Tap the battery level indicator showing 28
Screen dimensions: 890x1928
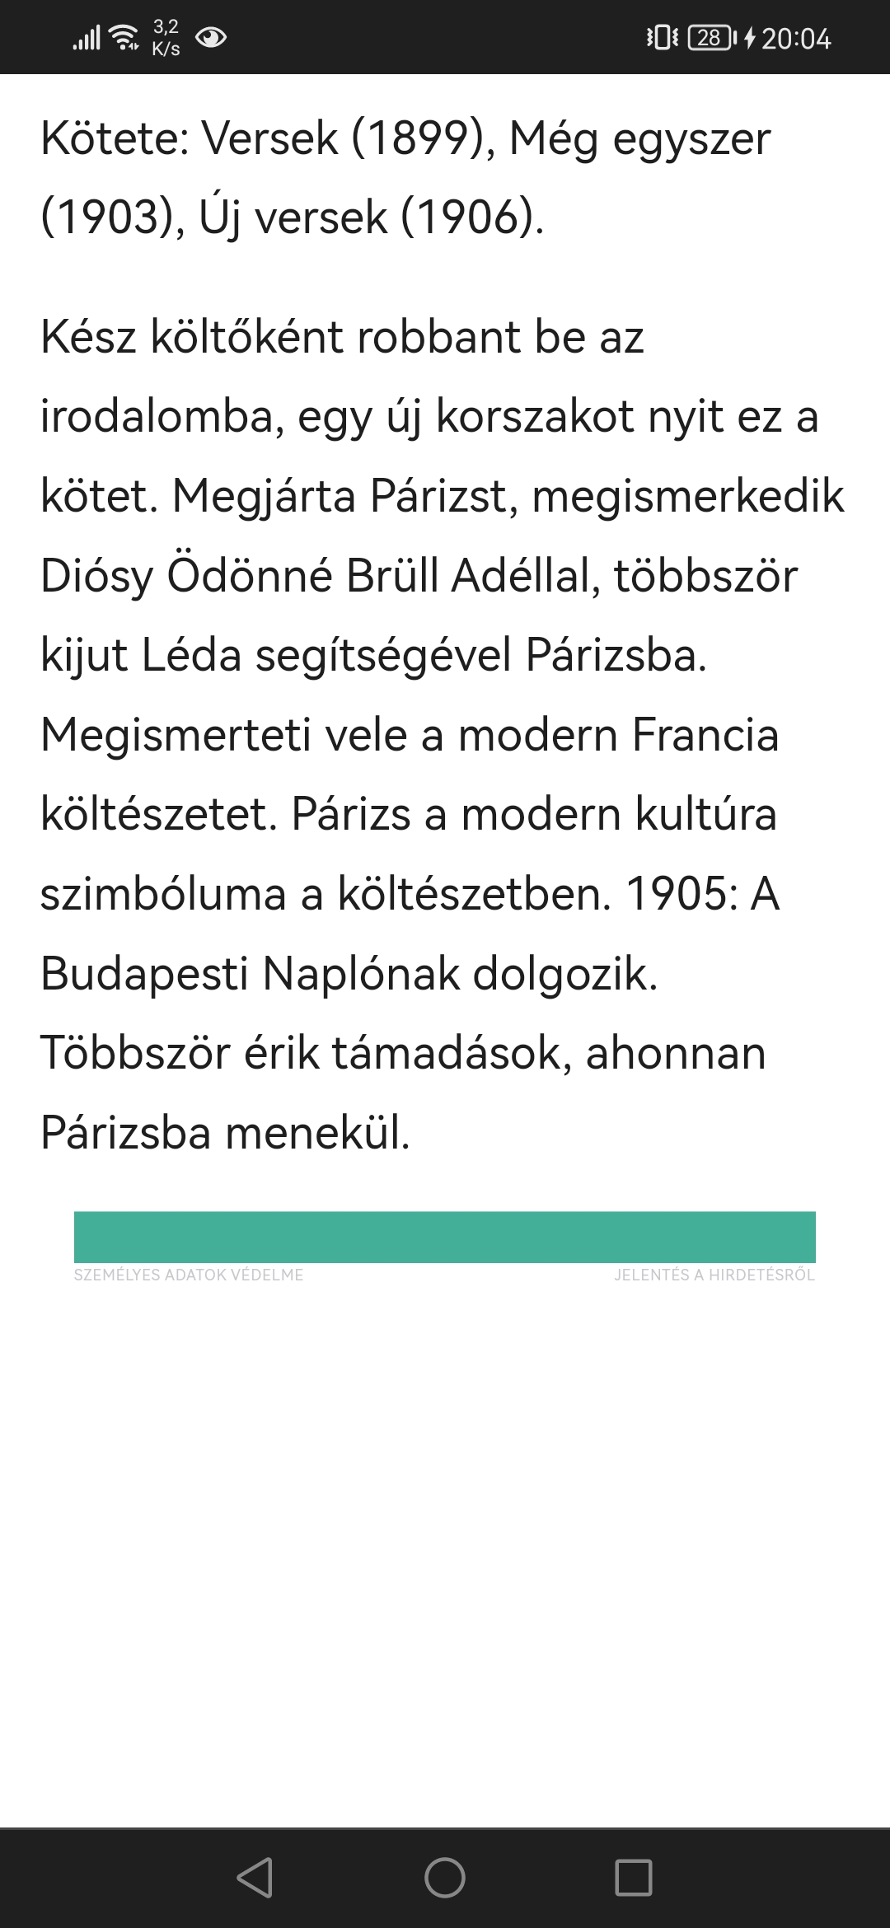[709, 37]
